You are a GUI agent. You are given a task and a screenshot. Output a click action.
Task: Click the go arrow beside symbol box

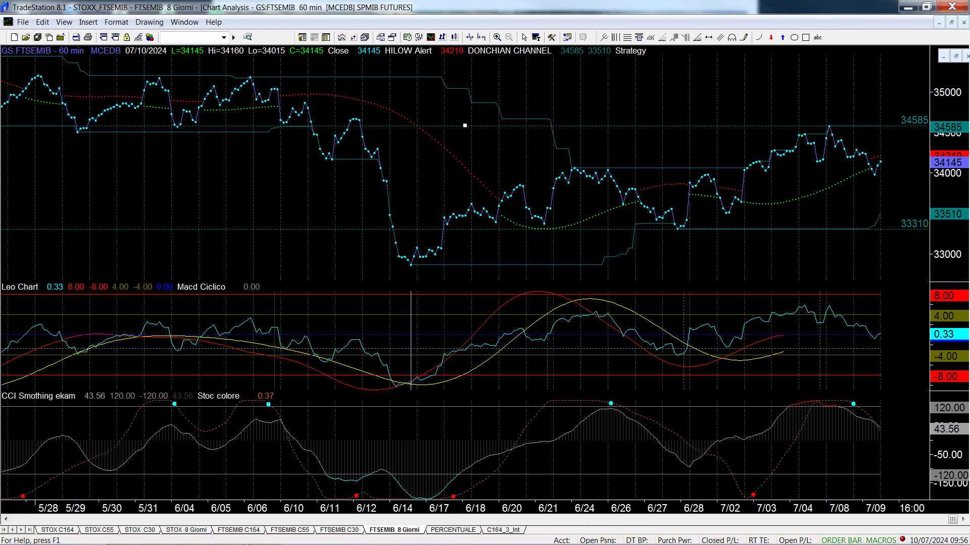click(x=233, y=37)
